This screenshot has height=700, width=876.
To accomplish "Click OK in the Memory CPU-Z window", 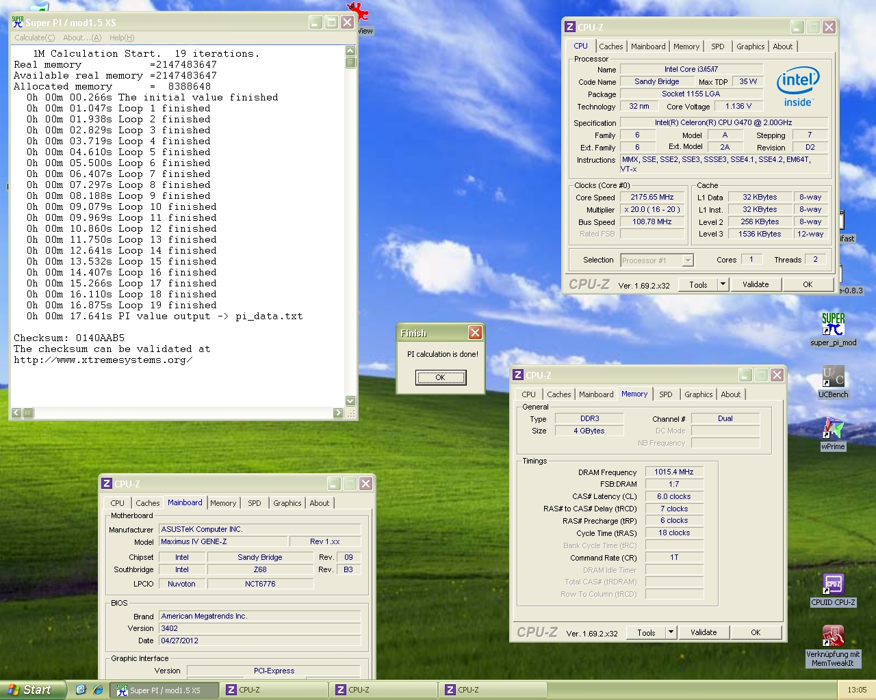I will click(756, 632).
